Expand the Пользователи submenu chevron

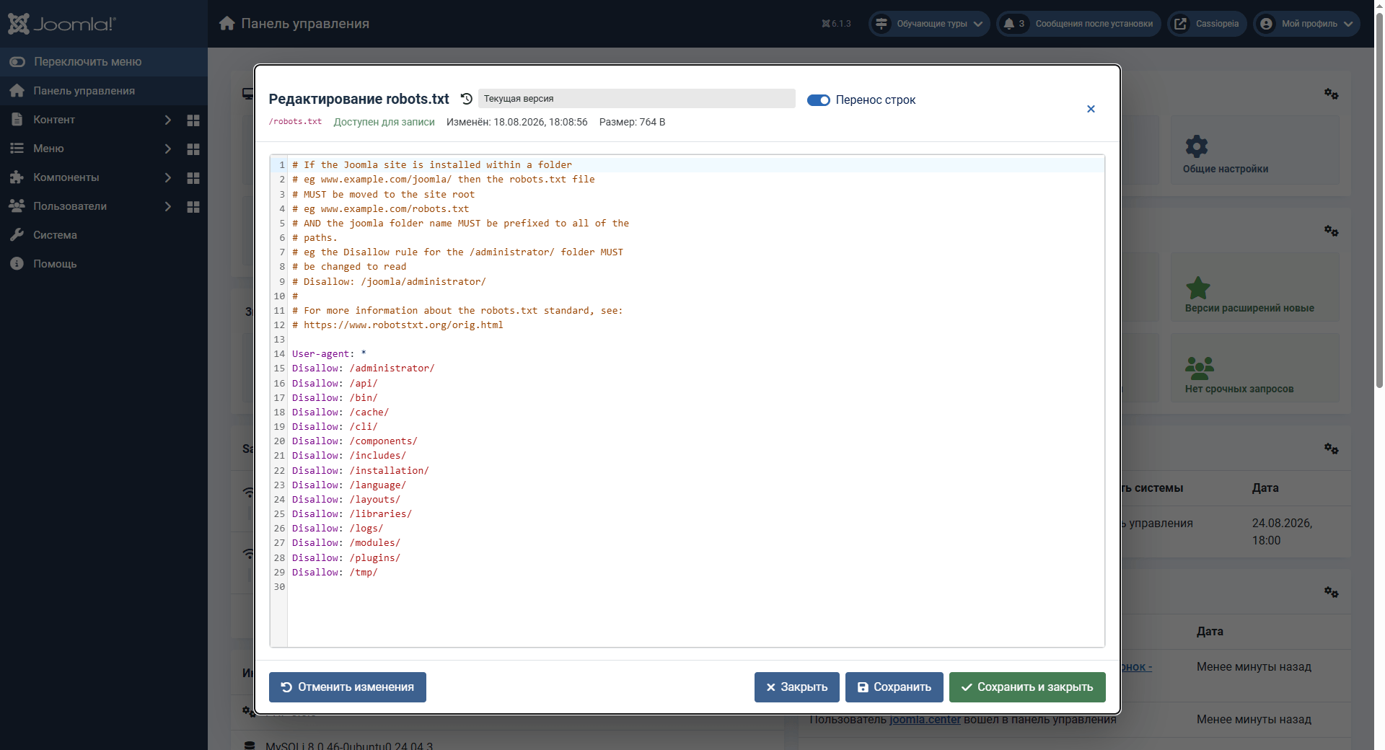(x=168, y=206)
